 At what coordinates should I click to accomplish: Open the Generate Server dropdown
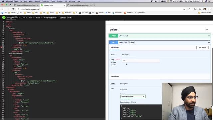(x=51, y=18)
